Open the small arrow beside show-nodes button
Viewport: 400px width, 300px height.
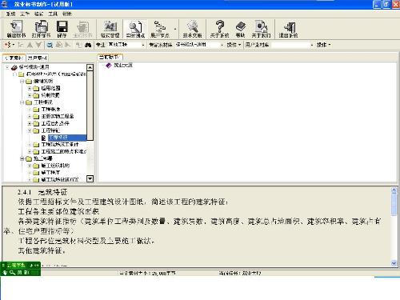tap(175, 29)
